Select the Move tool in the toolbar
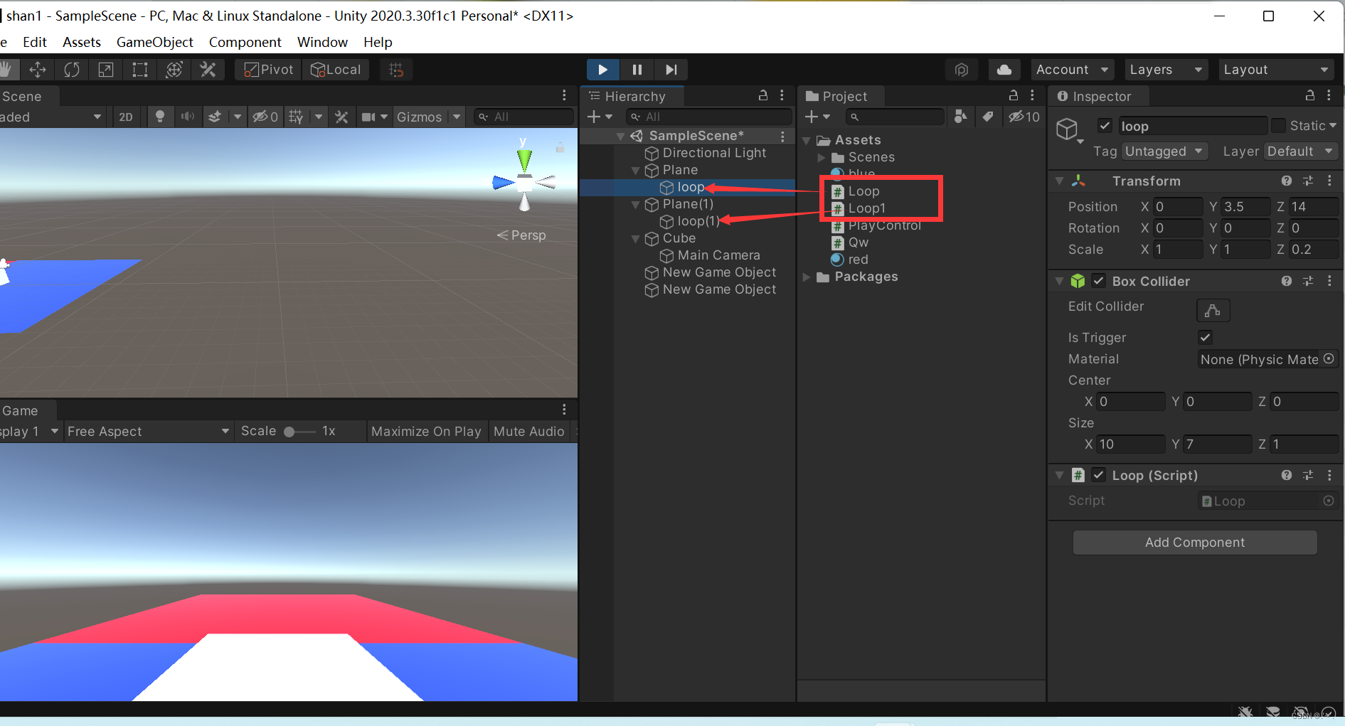 tap(38, 69)
